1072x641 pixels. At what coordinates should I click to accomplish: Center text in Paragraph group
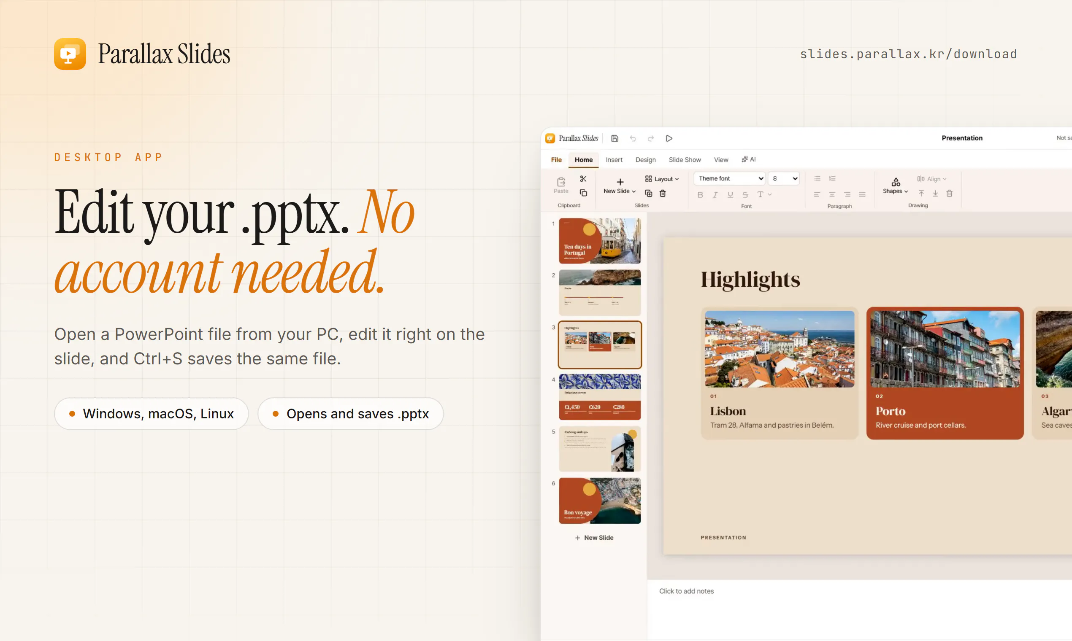(x=832, y=194)
